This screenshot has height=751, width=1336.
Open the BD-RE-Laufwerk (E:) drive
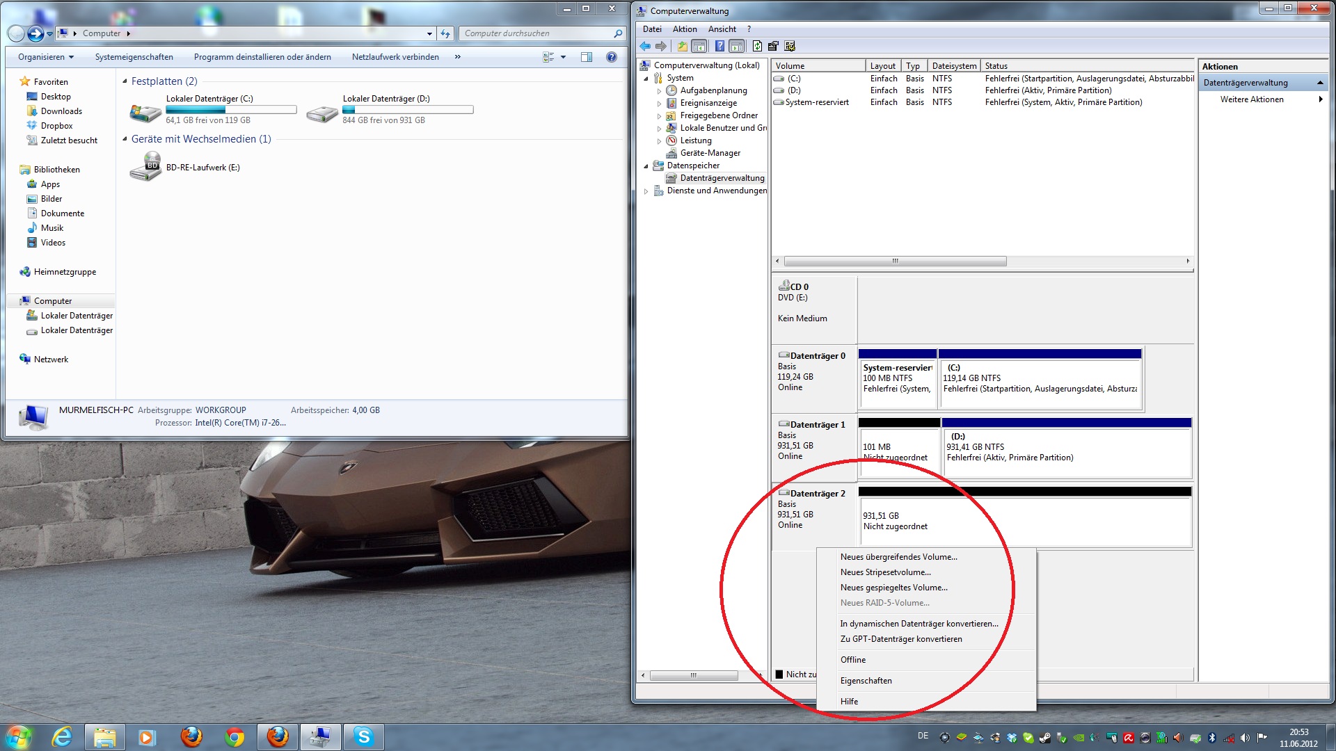coord(202,168)
